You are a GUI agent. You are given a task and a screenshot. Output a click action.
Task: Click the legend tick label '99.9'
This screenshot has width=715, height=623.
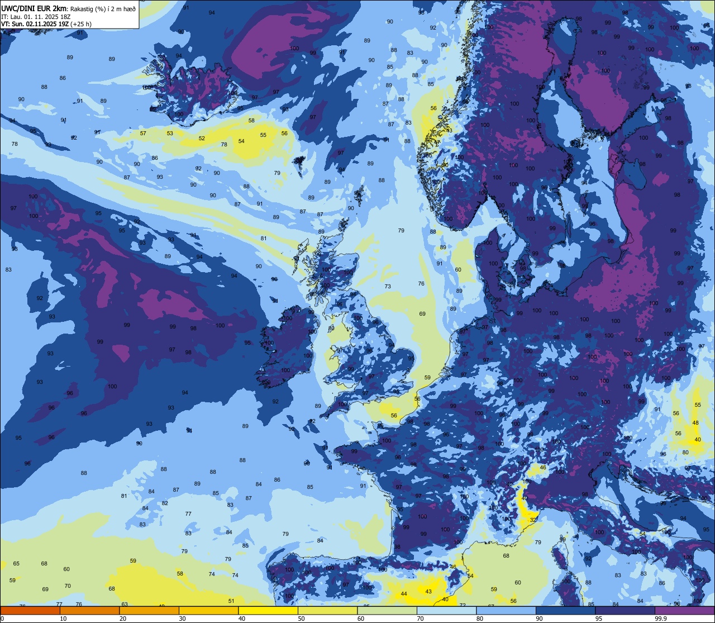pyautogui.click(x=661, y=619)
